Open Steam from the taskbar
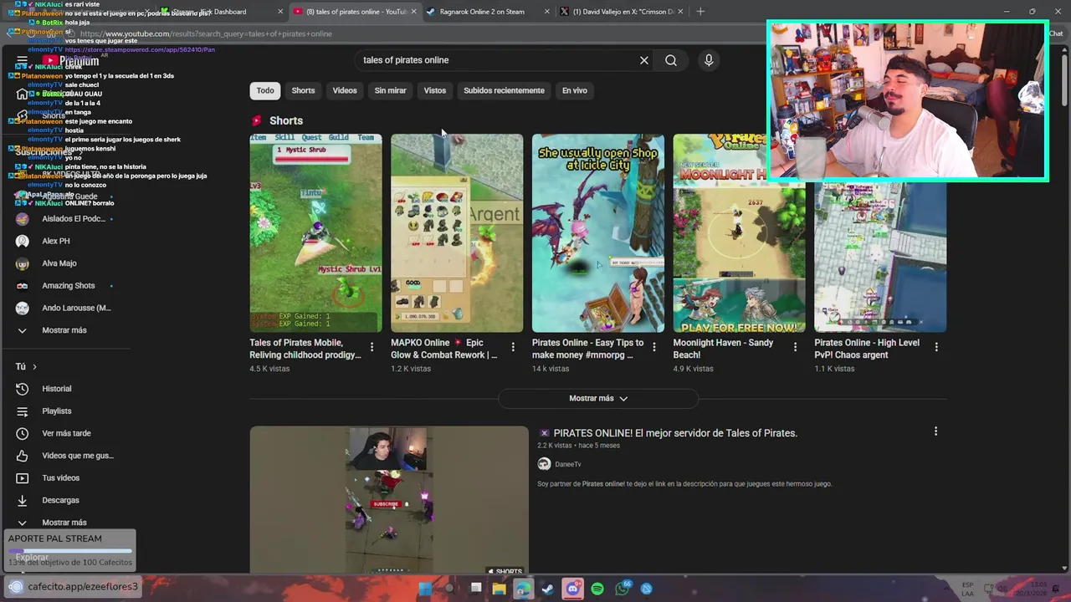This screenshot has height=602, width=1071. coord(548,589)
